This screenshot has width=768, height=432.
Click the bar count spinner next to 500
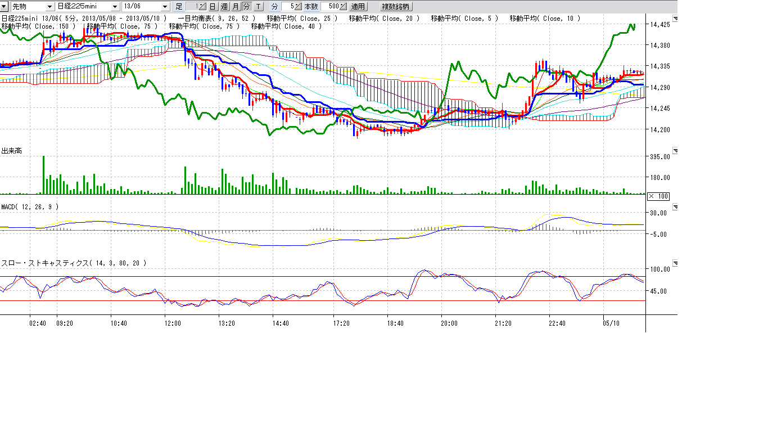[x=343, y=7]
